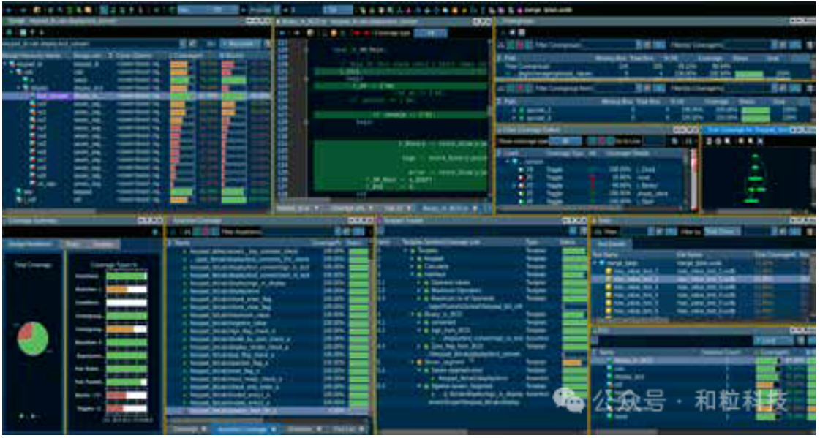Select the Design Hierarchy tab in Coverage Summary
This screenshot has height=438, width=820.
click(x=29, y=244)
